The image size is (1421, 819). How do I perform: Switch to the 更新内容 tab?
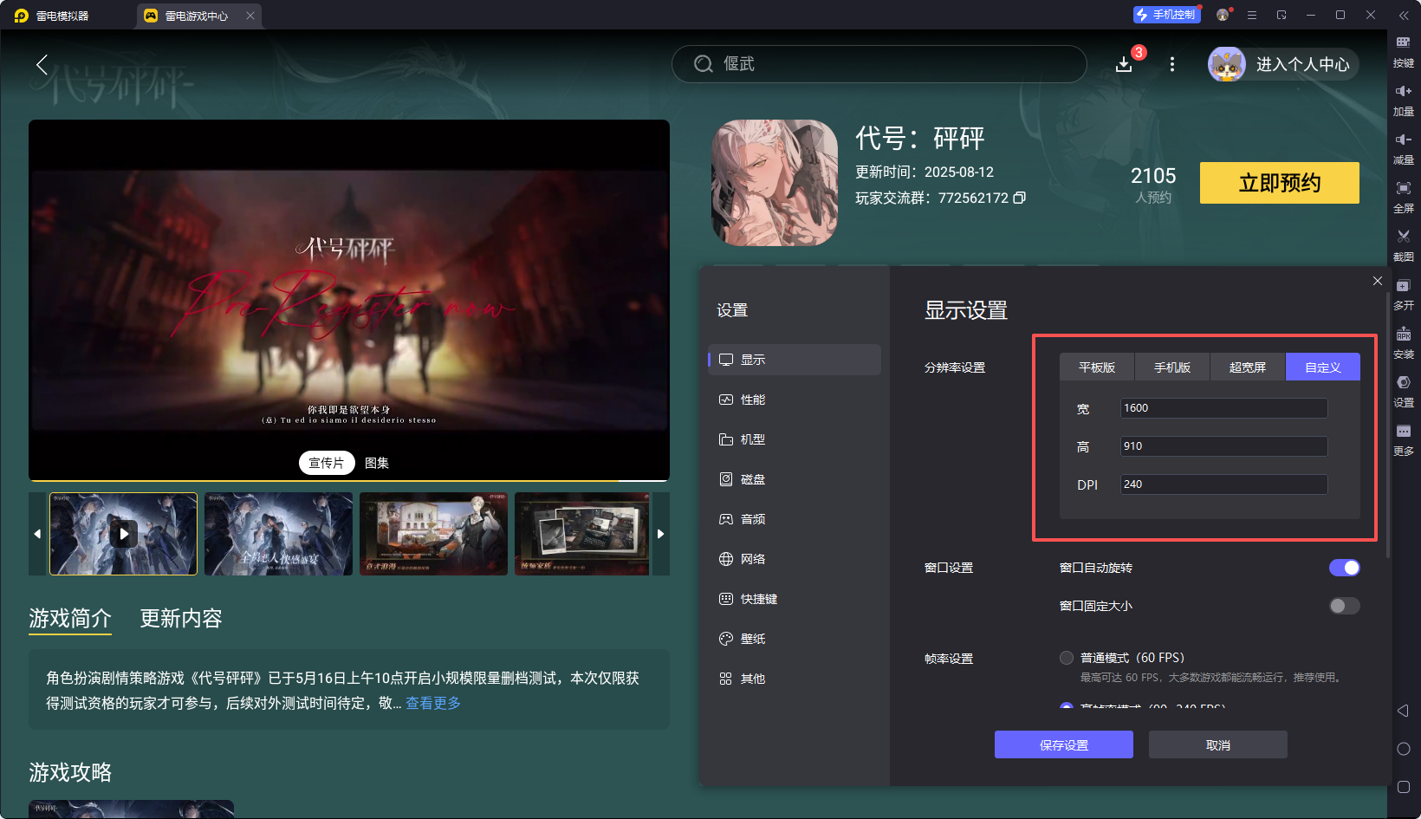click(180, 618)
